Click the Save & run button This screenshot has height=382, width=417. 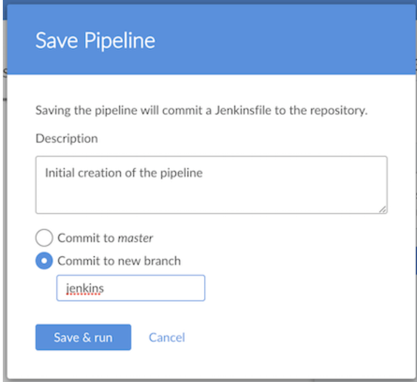83,337
